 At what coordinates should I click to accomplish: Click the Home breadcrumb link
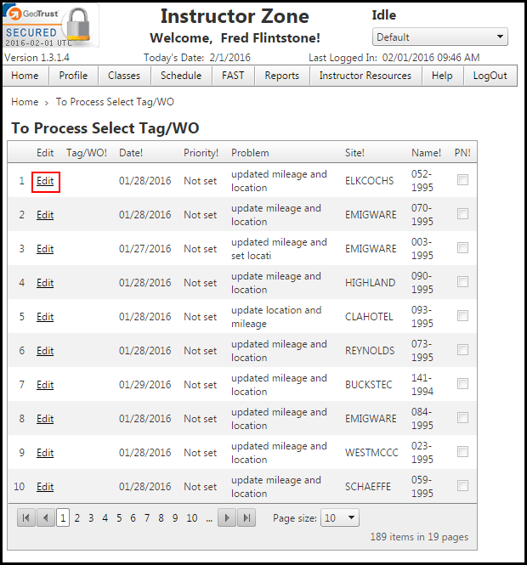click(x=25, y=102)
